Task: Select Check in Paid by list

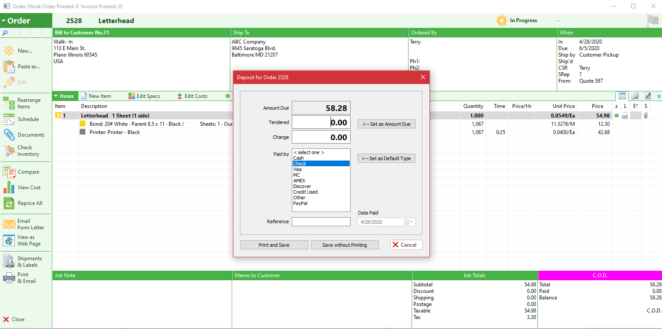Action: coord(321,164)
